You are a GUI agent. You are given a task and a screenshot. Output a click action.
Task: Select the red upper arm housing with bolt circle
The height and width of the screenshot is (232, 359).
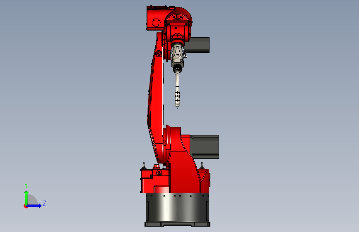[156, 18]
